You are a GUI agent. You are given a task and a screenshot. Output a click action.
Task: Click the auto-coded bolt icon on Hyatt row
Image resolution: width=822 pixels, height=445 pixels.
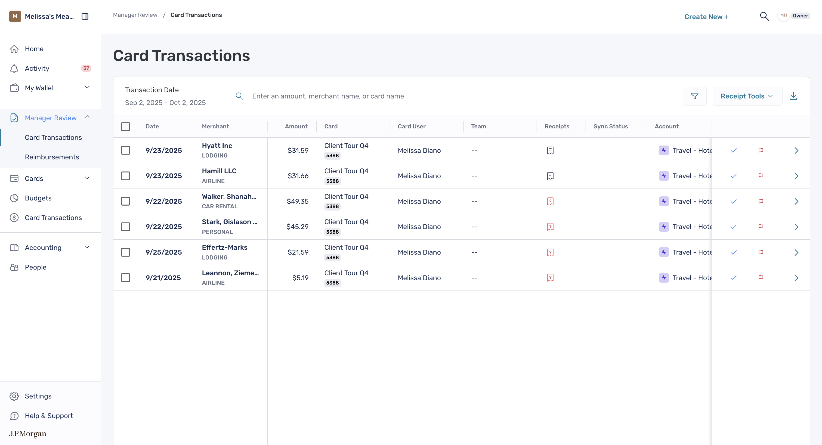[664, 150]
